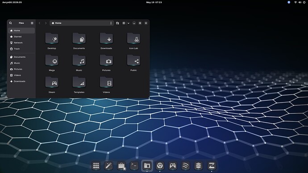The width and height of the screenshot is (308, 173).
Task: Open the Spotify-style music app in dock
Action: 186,166
